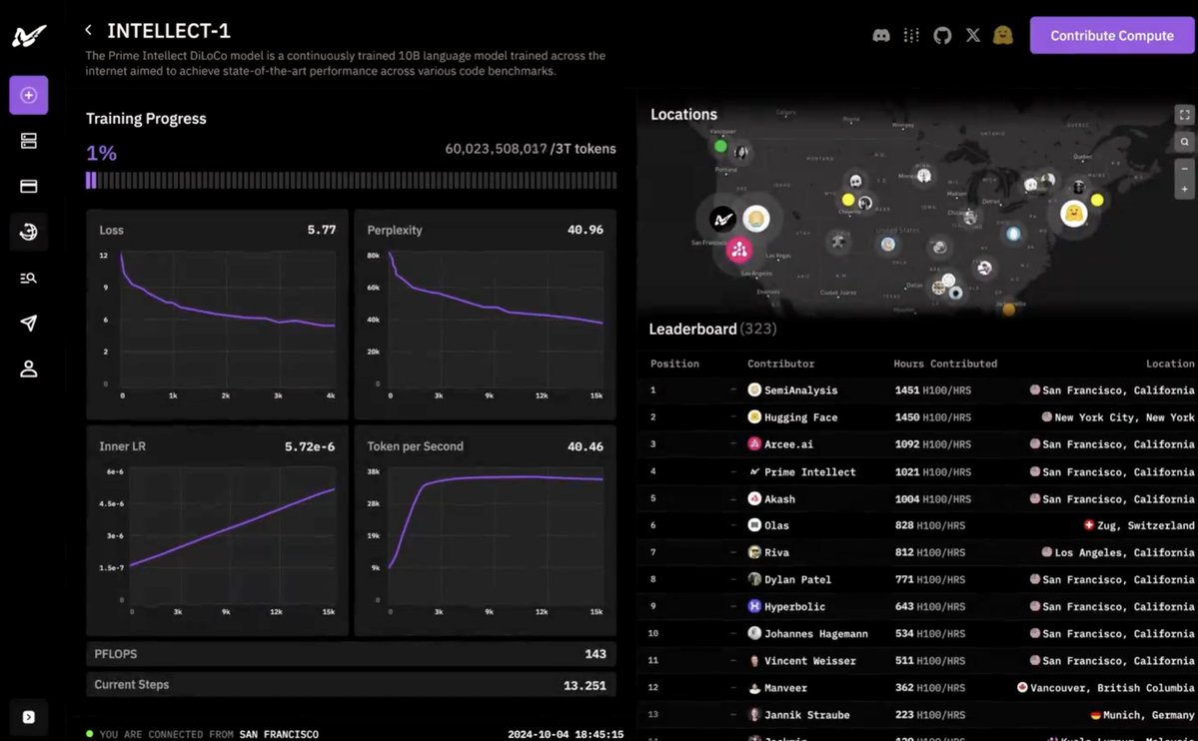Click the Hugging Face marker near New York
The image size is (1198, 741).
[x=1073, y=213]
